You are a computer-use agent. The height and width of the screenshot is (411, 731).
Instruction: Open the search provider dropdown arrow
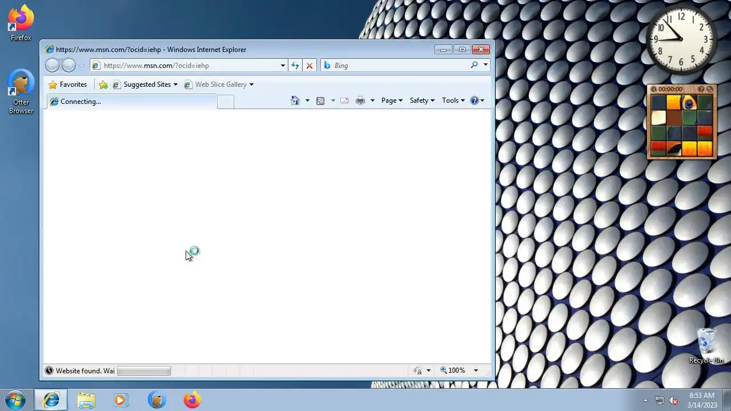(x=485, y=65)
